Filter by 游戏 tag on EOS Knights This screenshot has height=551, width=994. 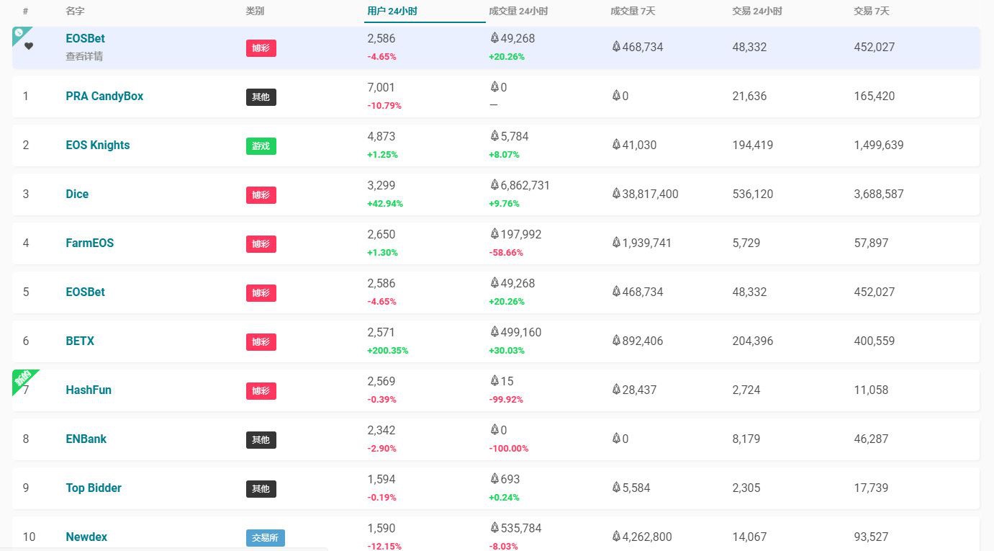(261, 146)
